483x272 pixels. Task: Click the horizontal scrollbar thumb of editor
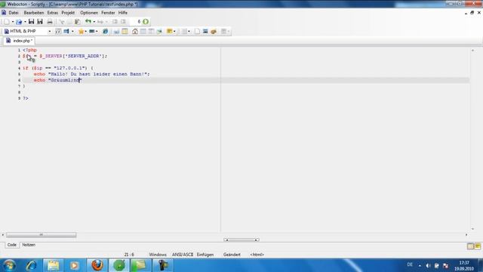(42, 235)
